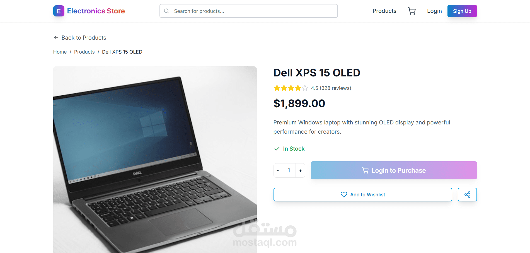Focus the Search for products field
This screenshot has height=253, width=530.
tap(248, 11)
